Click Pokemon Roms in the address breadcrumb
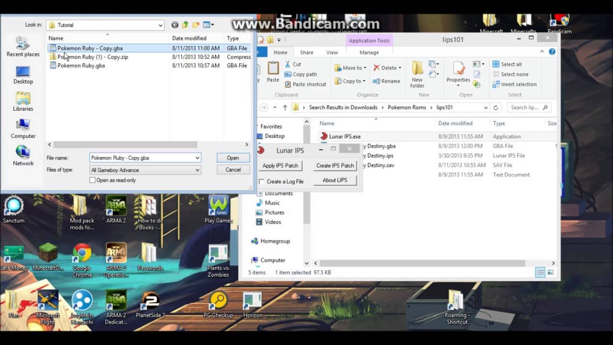The height and width of the screenshot is (345, 613). (407, 107)
